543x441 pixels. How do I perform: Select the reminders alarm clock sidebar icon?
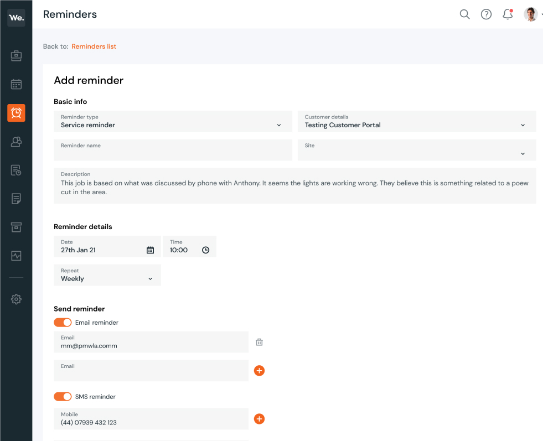pos(16,113)
